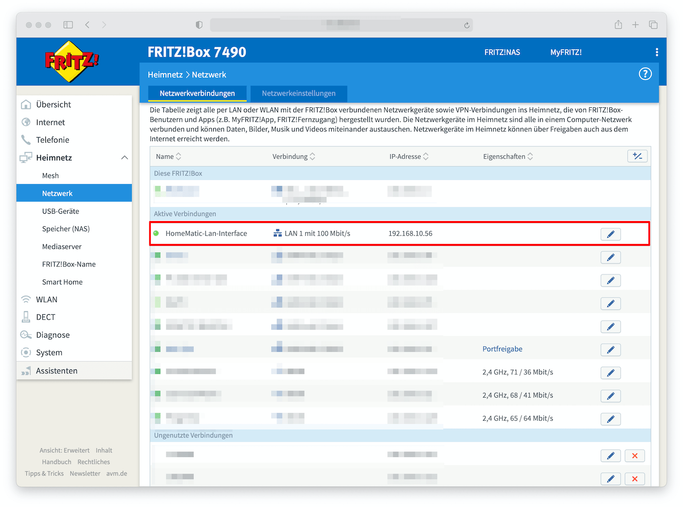Image resolution: width=683 pixels, height=507 pixels.
Task: Open avm.de footer link
Action: point(117,474)
